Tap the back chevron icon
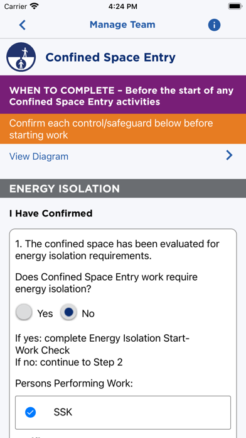Screen dimensions: 246x438 coord(23,25)
